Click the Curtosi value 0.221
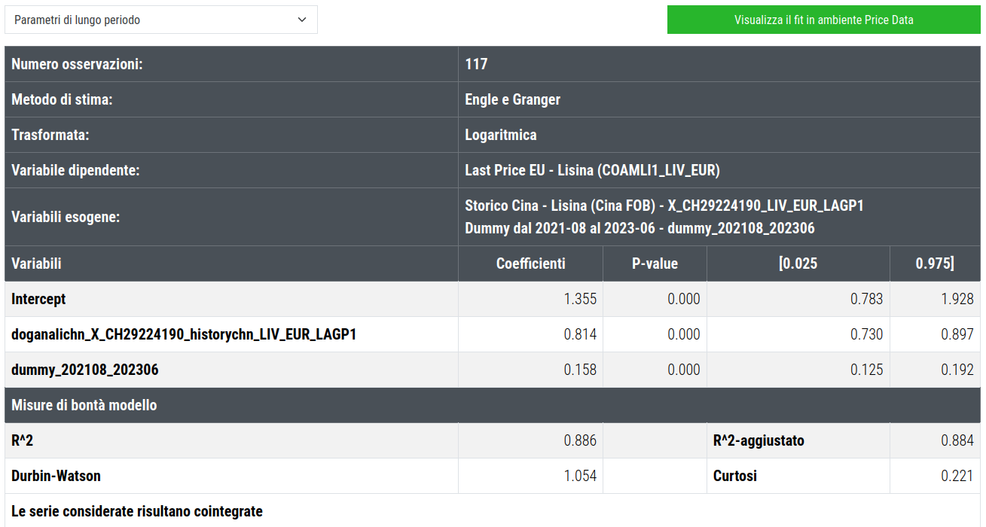Image resolution: width=986 pixels, height=527 pixels. [x=957, y=476]
